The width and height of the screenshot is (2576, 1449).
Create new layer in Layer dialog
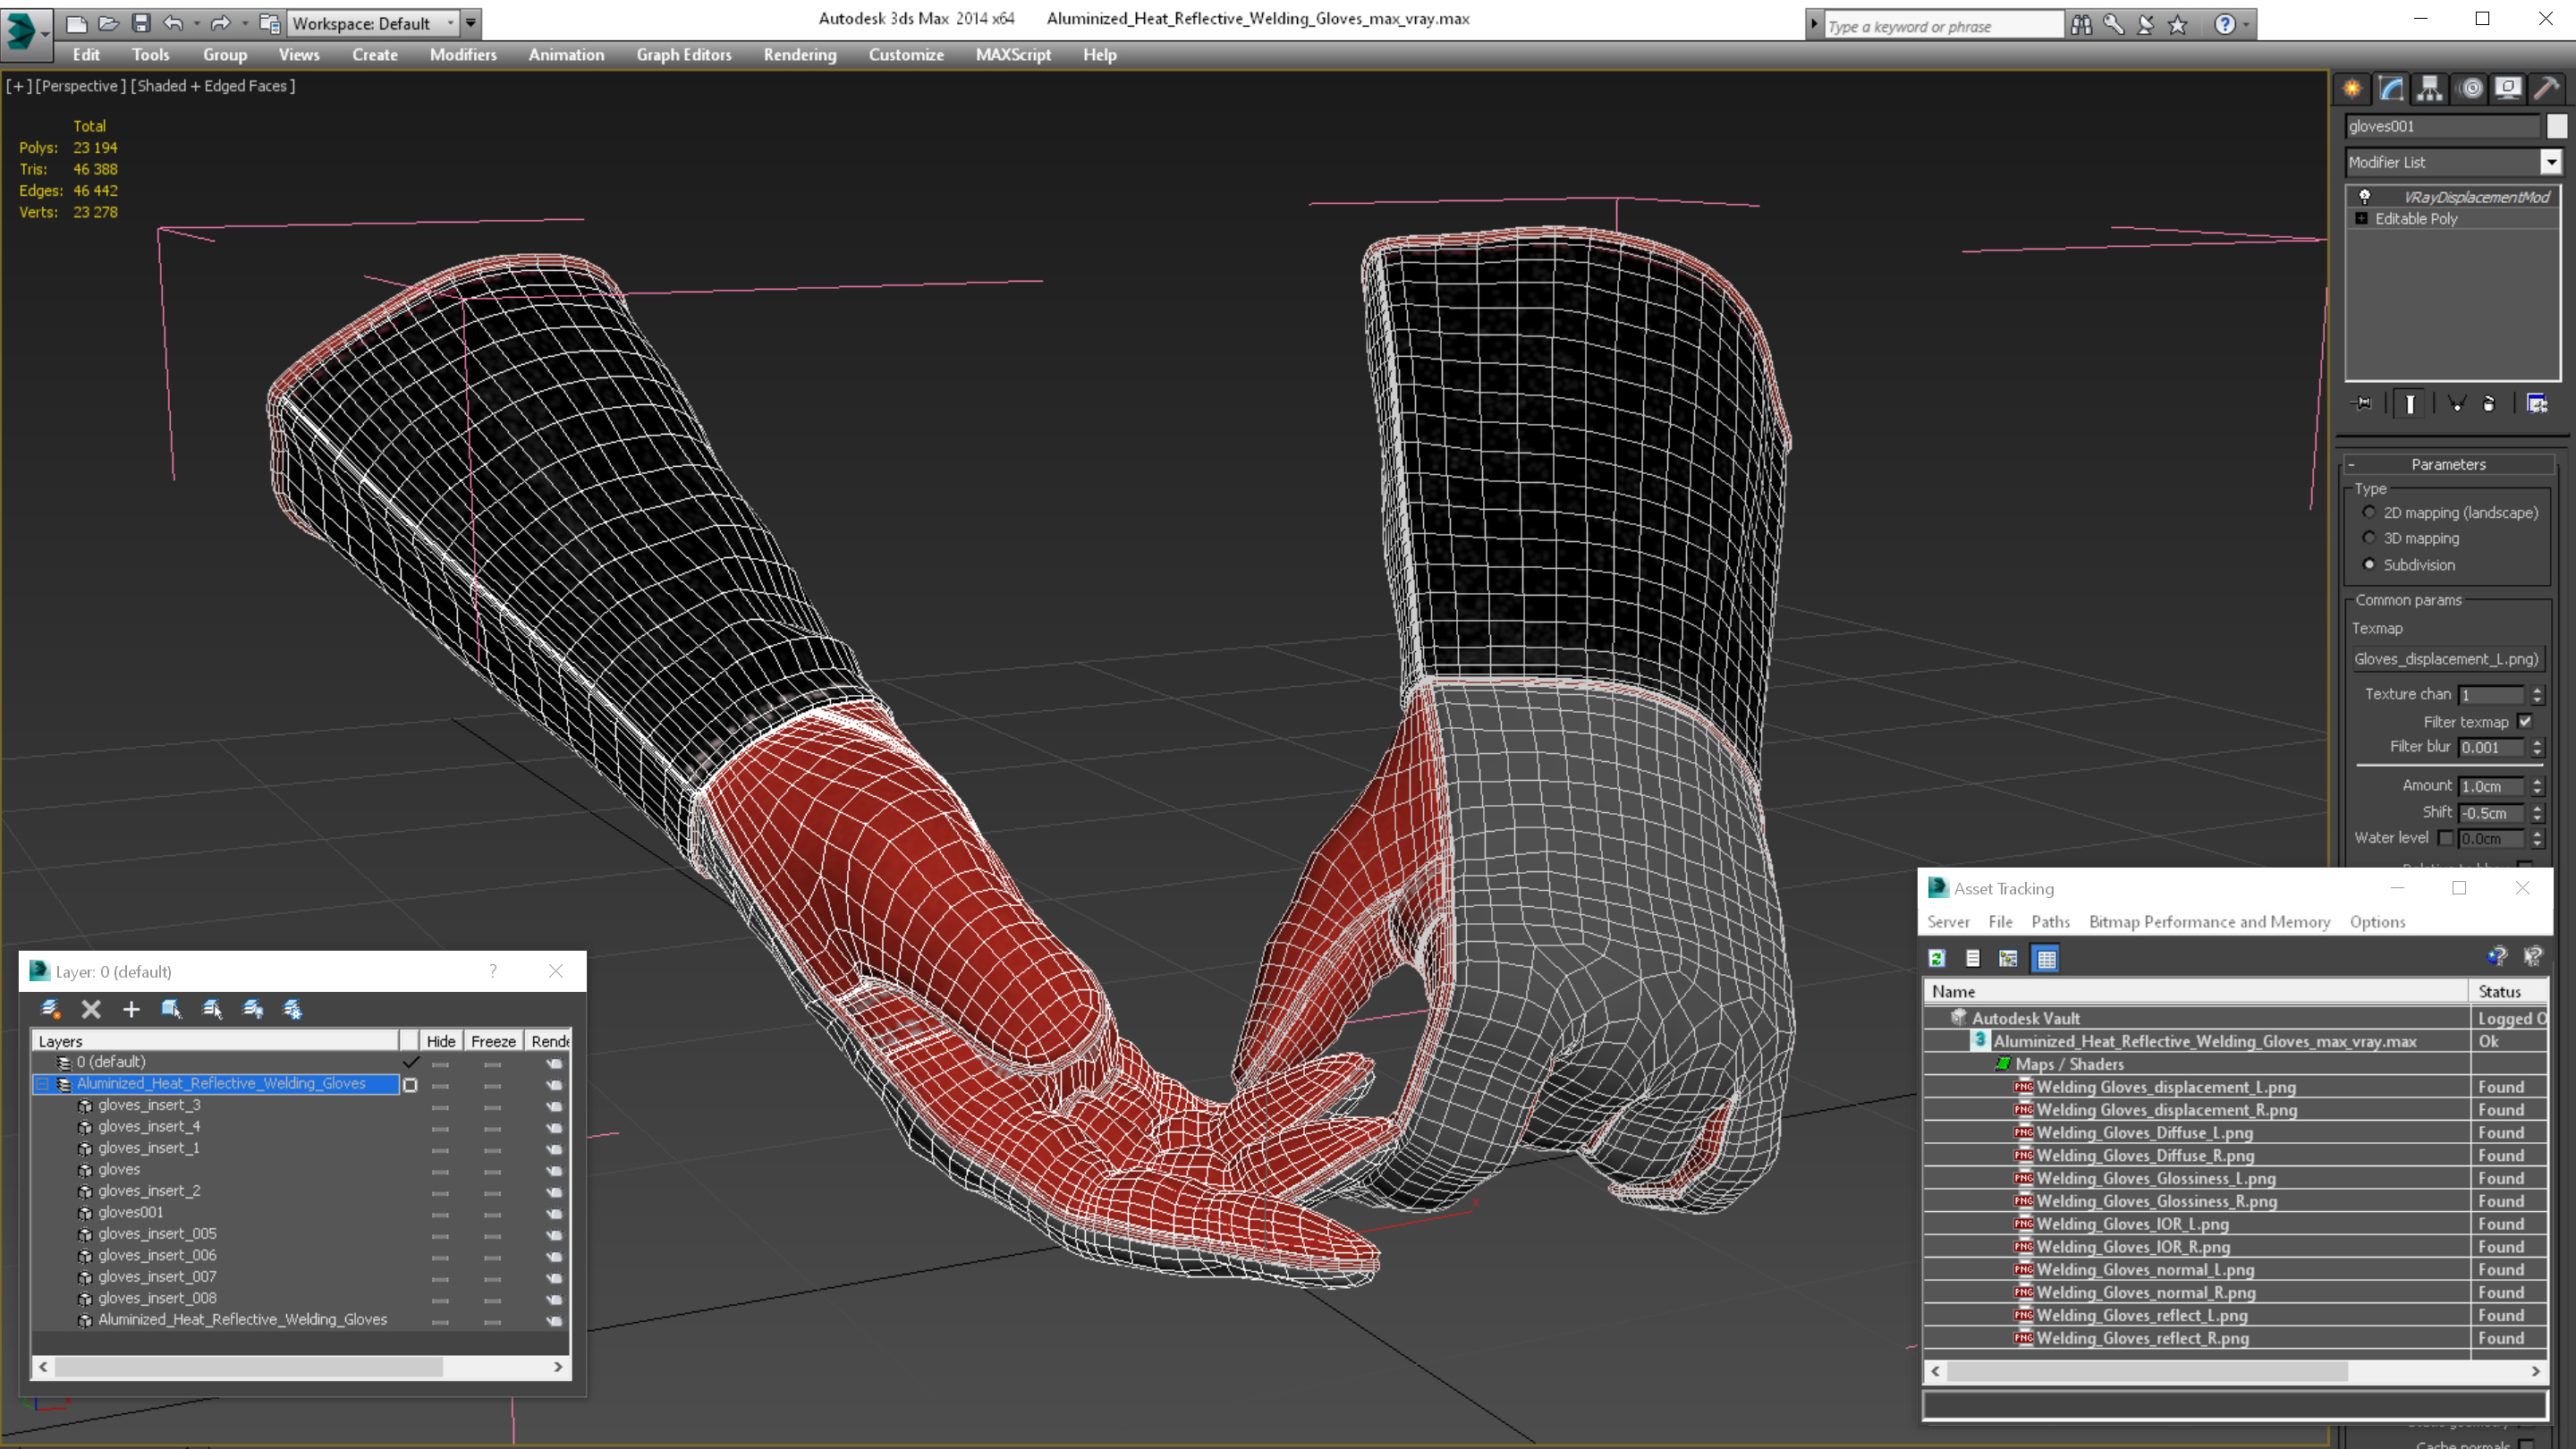coord(50,1009)
